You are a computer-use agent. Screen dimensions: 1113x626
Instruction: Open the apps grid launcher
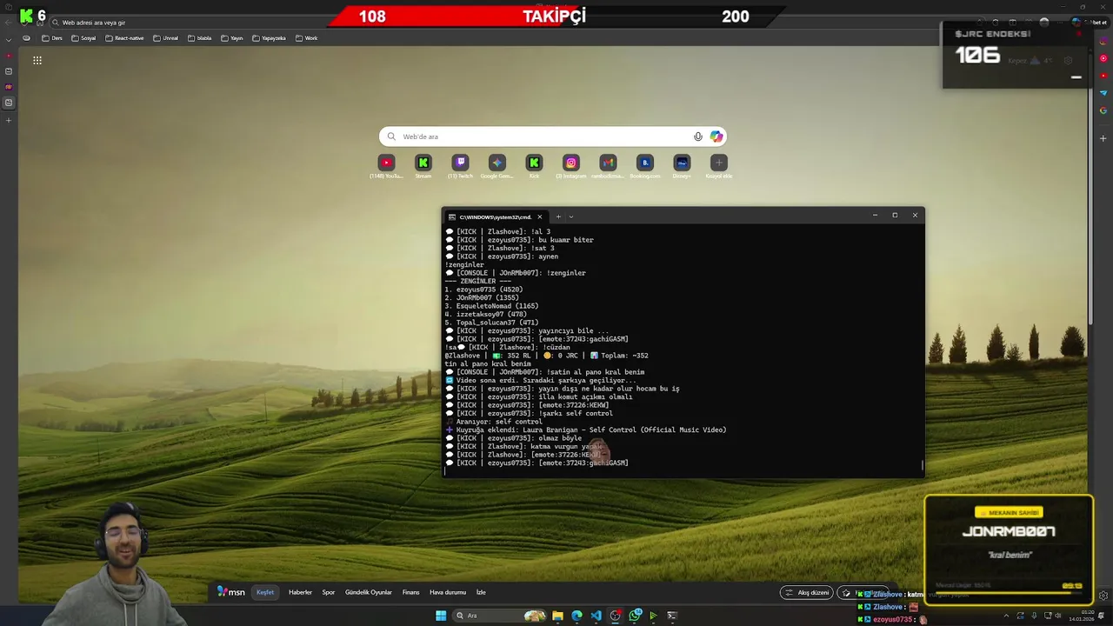point(37,60)
